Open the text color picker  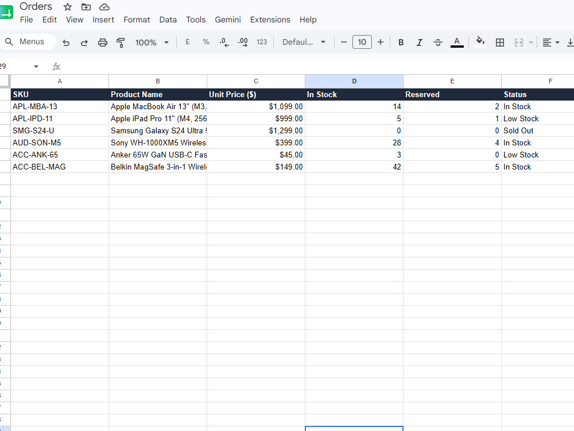(x=457, y=42)
